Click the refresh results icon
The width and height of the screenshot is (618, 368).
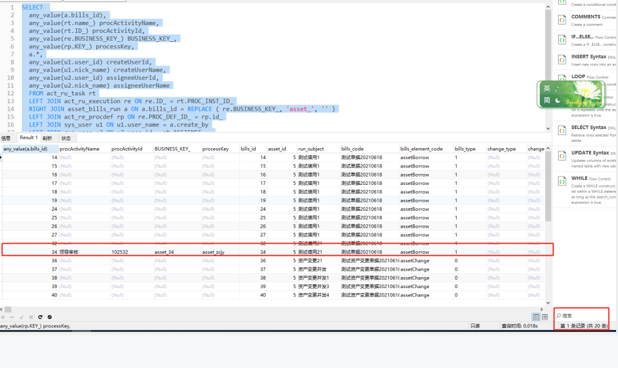coord(40,317)
